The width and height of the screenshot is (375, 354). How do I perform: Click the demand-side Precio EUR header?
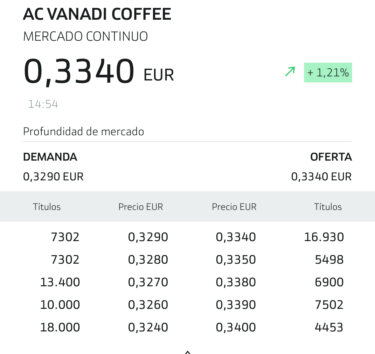point(141,207)
